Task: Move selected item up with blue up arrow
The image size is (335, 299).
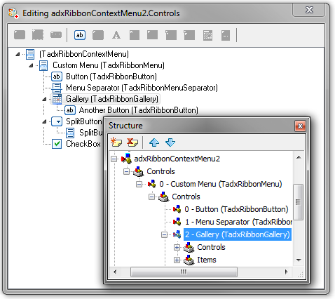Action: 154,142
